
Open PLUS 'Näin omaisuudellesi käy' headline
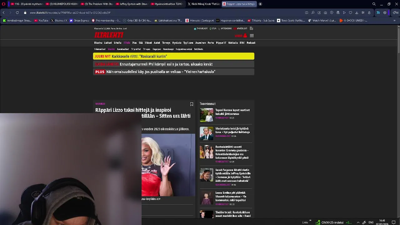pyautogui.click(x=173, y=72)
